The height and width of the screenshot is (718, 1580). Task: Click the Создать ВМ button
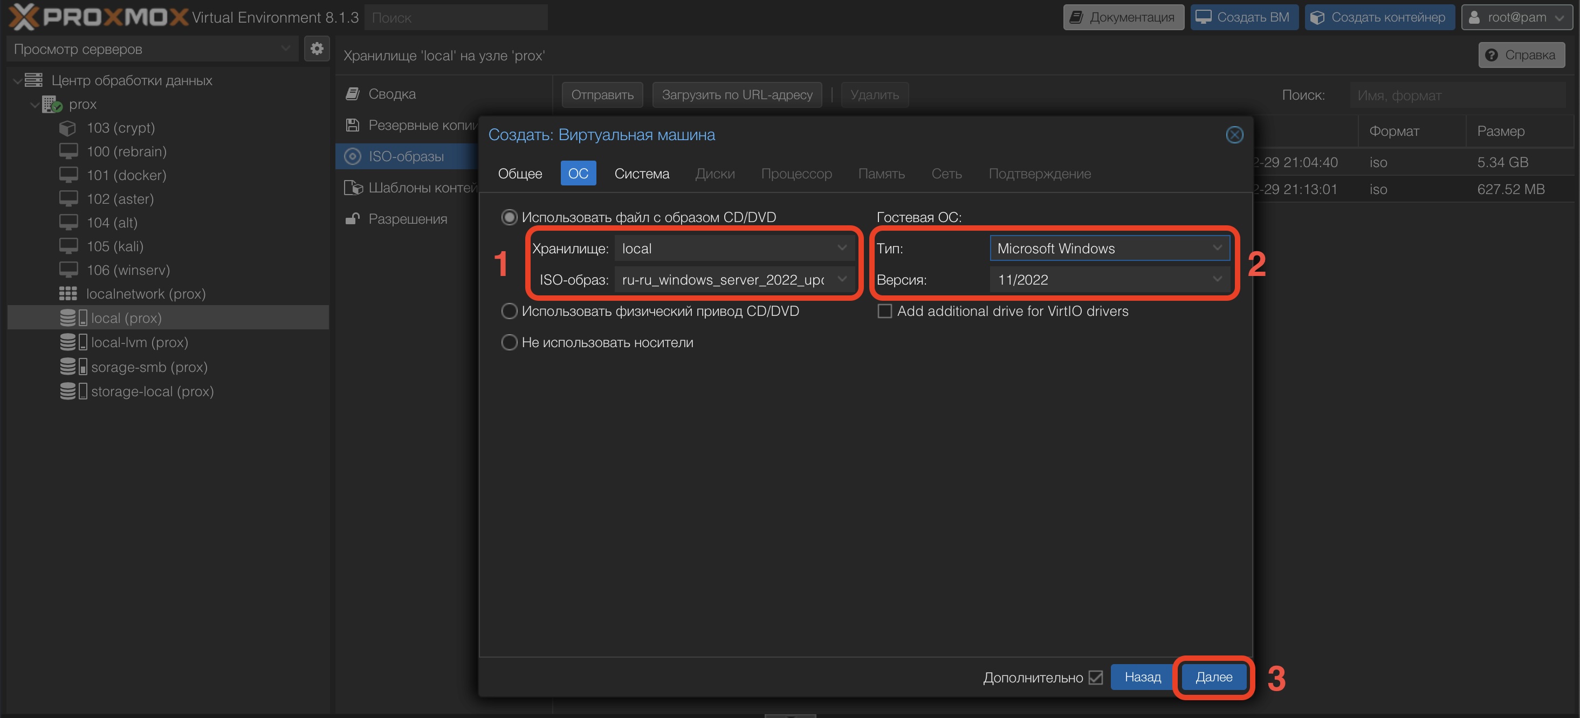click(x=1244, y=17)
